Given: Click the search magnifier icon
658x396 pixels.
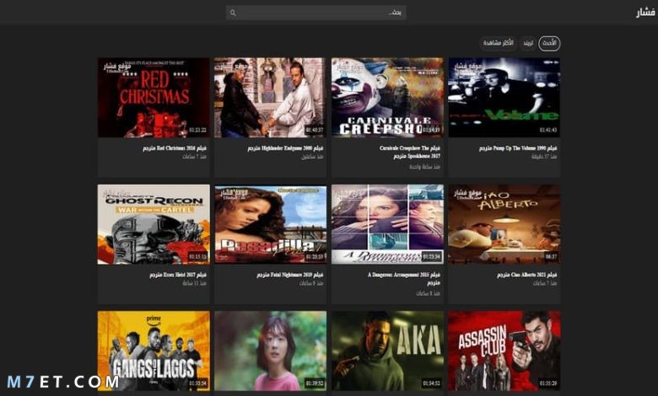Looking at the screenshot, I should pyautogui.click(x=233, y=13).
